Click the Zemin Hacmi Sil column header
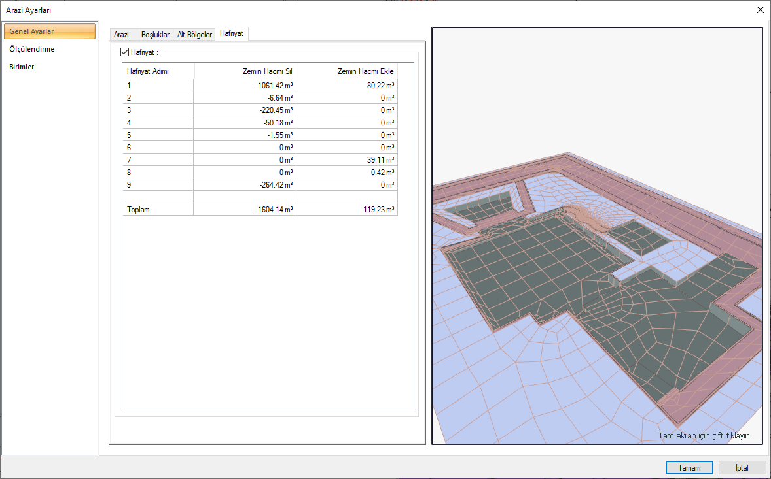771x479 pixels. (x=245, y=71)
